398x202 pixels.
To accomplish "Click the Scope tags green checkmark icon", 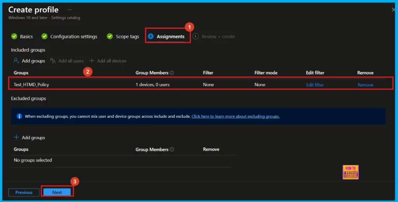I will click(110, 36).
